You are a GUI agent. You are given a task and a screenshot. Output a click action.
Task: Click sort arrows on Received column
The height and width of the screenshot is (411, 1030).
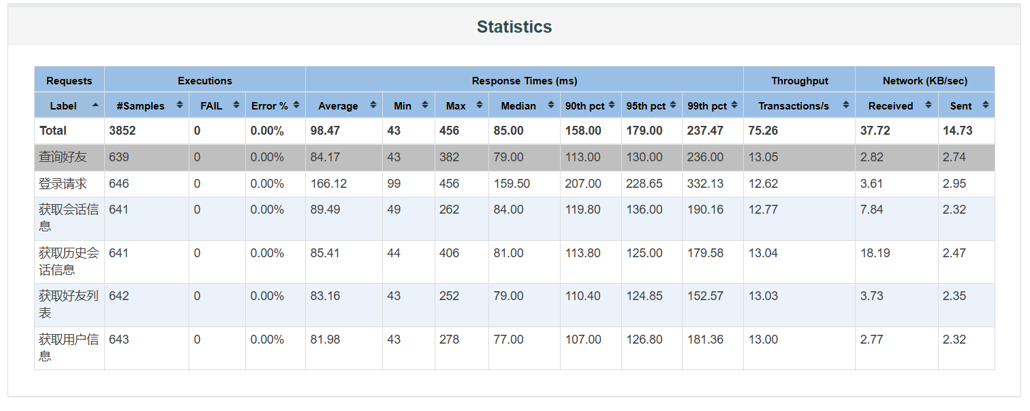coord(929,105)
